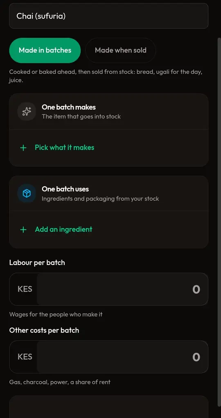Open the Pick what it makes selector
Image resolution: width=221 pixels, height=418 pixels.
click(x=64, y=147)
